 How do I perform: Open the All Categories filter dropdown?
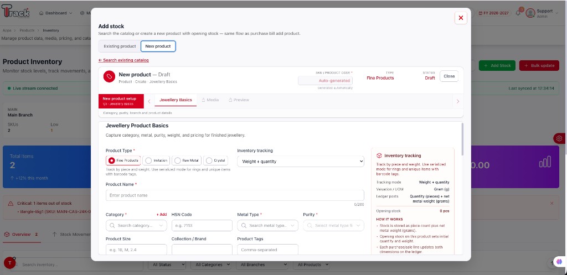tap(211, 264)
